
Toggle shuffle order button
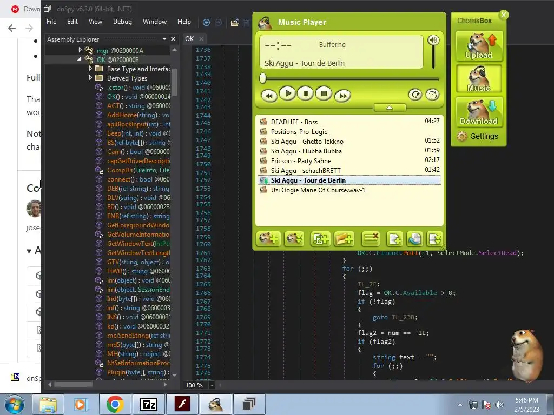click(432, 95)
